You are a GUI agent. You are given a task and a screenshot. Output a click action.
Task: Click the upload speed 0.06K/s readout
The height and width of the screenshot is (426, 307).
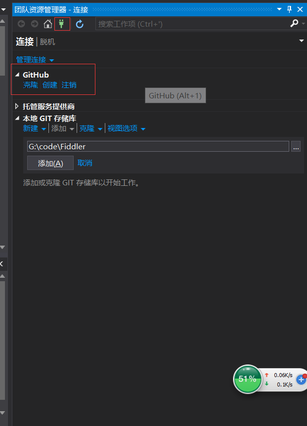283,375
